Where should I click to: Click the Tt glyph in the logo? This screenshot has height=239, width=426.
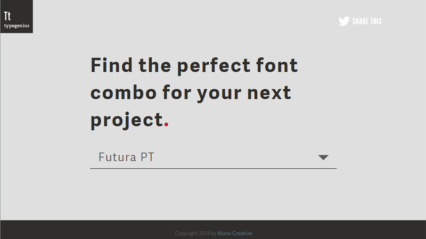pyautogui.click(x=7, y=16)
